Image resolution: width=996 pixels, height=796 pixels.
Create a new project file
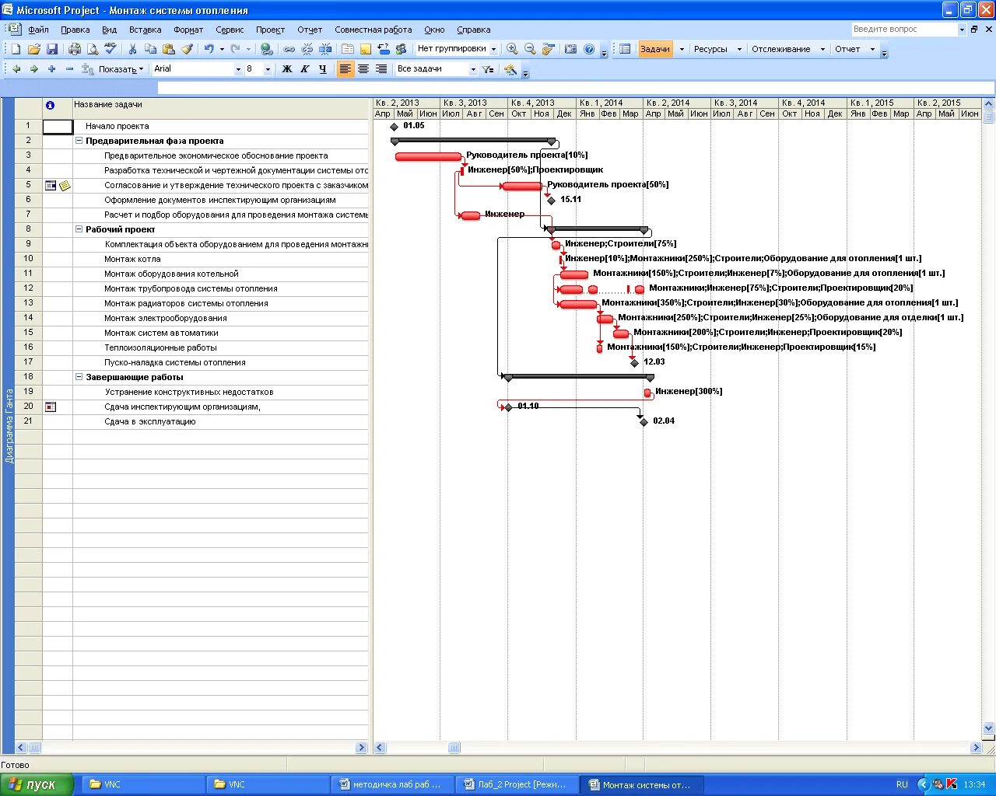tap(16, 49)
